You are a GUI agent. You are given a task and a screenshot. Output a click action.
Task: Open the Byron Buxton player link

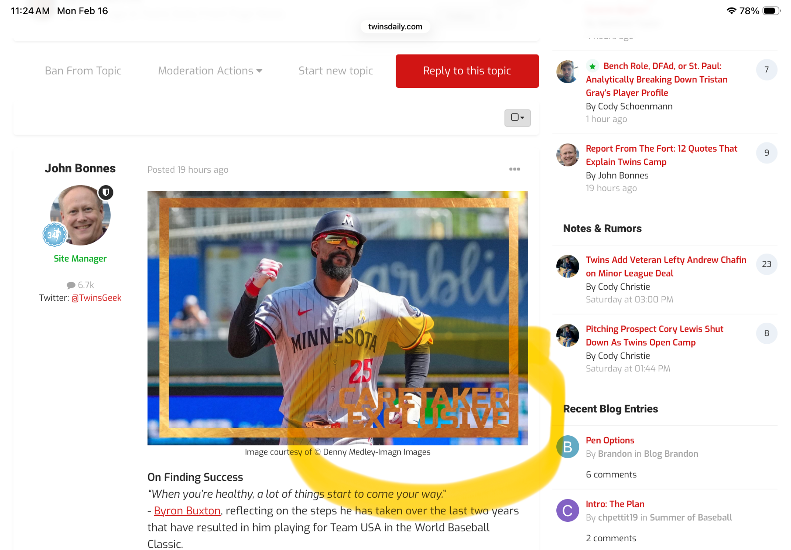pyautogui.click(x=187, y=511)
